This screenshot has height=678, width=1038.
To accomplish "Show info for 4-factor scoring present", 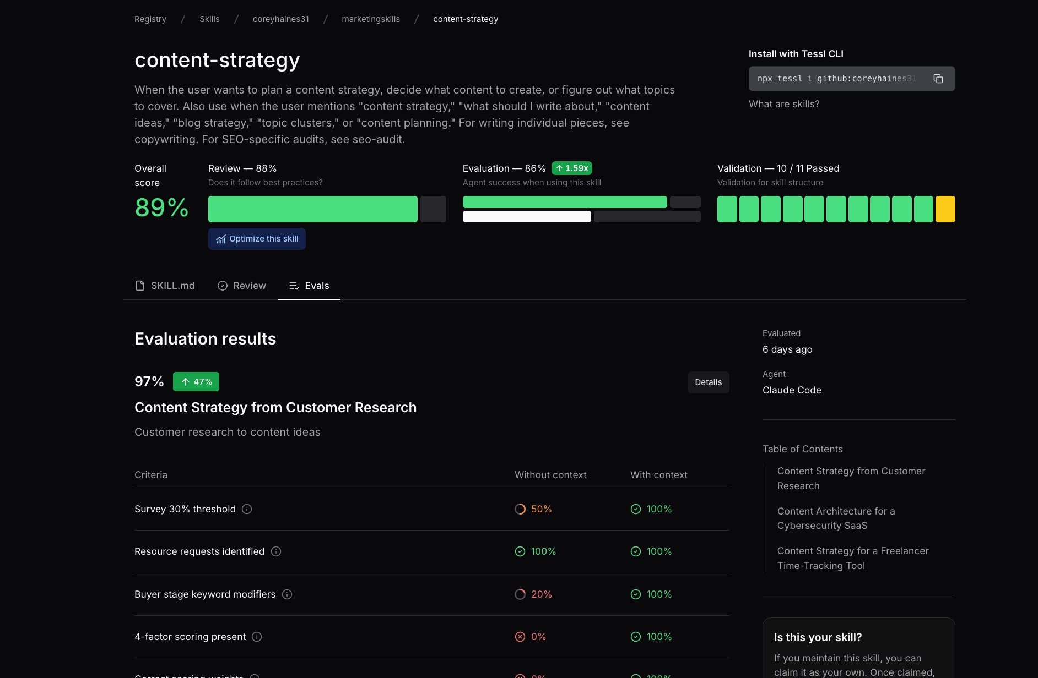I will click(x=257, y=637).
